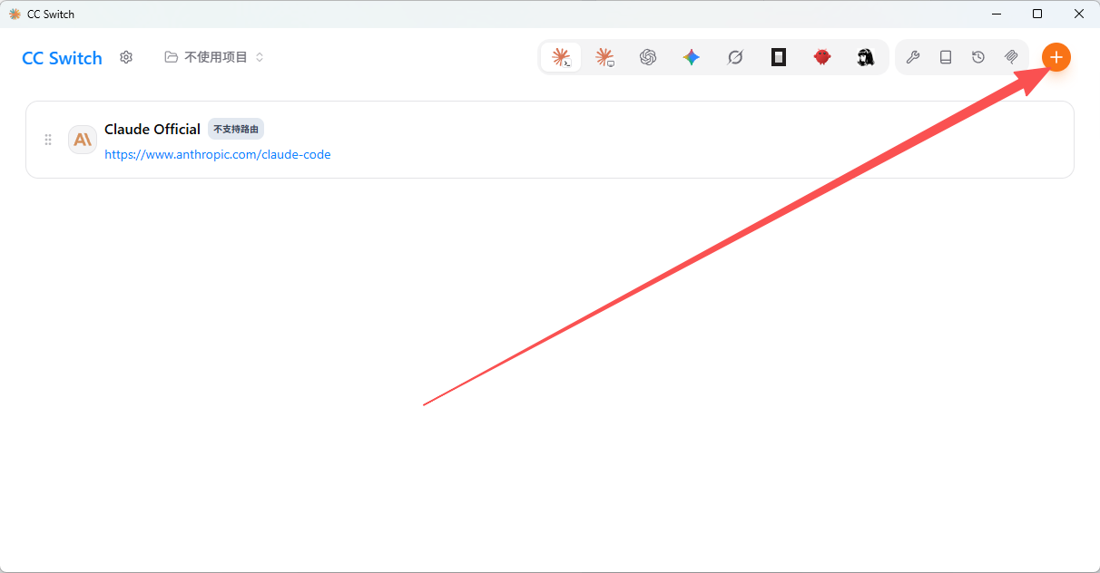Select the Gemini star app icon
1100x573 pixels.
[692, 57]
